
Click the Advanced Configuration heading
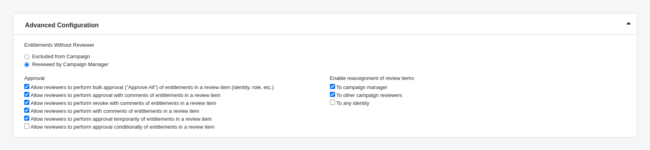pyautogui.click(x=62, y=25)
